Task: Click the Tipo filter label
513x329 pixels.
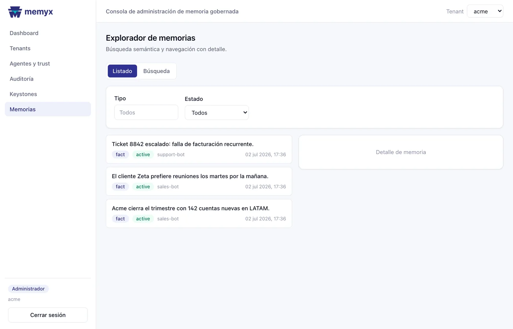Action: pyautogui.click(x=120, y=98)
